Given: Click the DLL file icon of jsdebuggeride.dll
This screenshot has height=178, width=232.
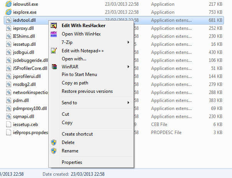Looking at the screenshot, I should pyautogui.click(x=8, y=60).
